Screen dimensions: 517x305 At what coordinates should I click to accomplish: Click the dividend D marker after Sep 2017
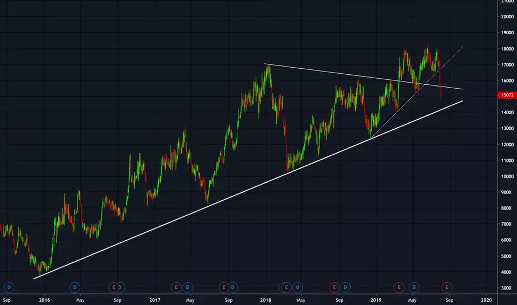coord(233,287)
